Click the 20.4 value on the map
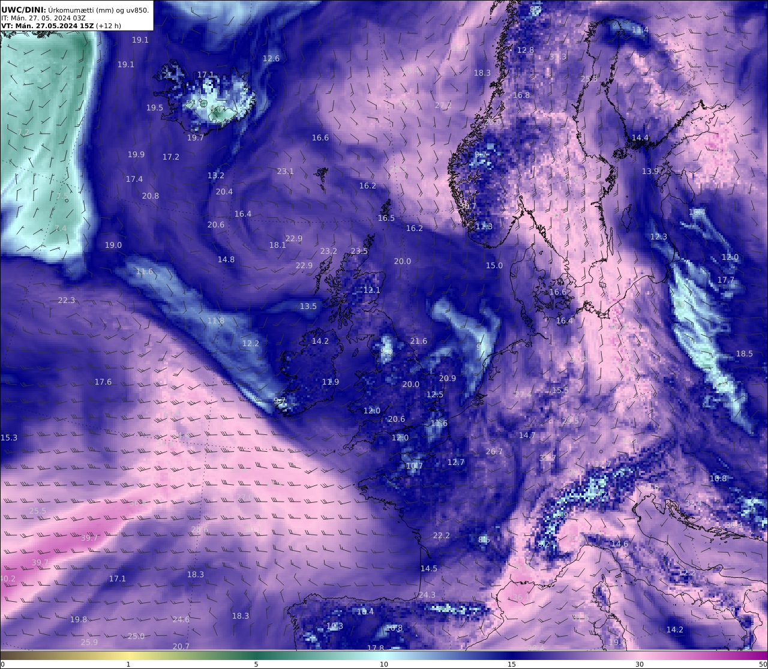The width and height of the screenshot is (768, 669). pyautogui.click(x=224, y=191)
